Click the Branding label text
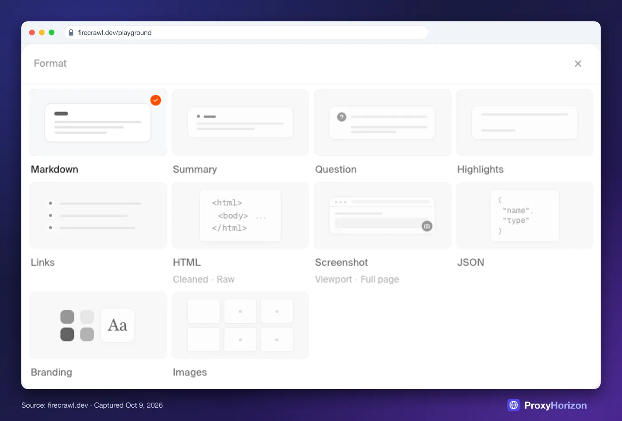622x421 pixels. click(x=52, y=372)
